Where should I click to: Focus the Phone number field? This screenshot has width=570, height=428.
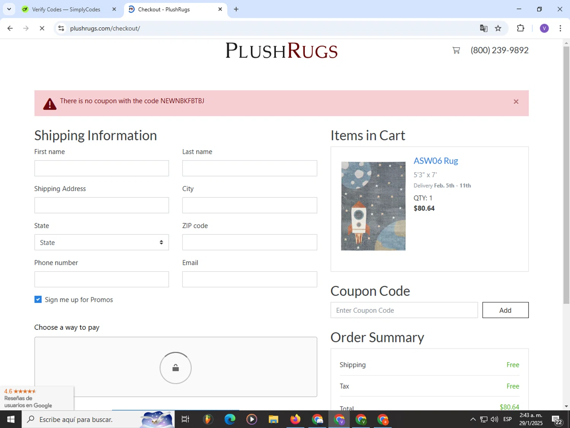(x=101, y=279)
